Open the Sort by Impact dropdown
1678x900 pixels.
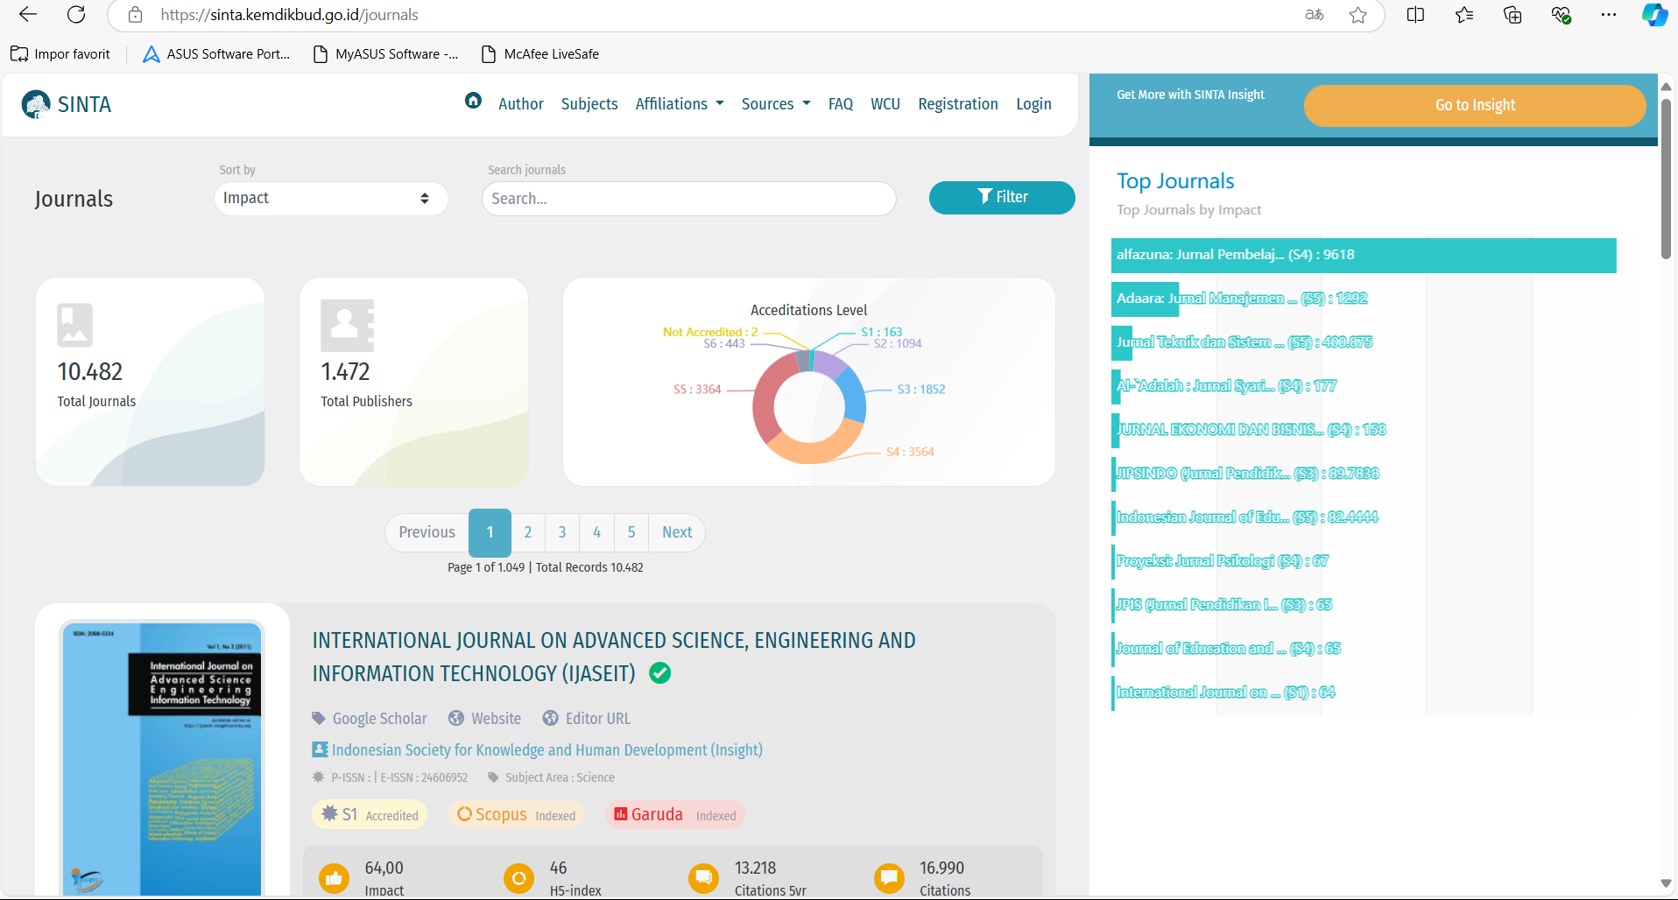tap(330, 199)
